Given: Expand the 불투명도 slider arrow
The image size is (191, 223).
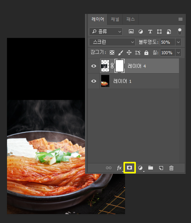Looking at the screenshot, I should click(178, 42).
